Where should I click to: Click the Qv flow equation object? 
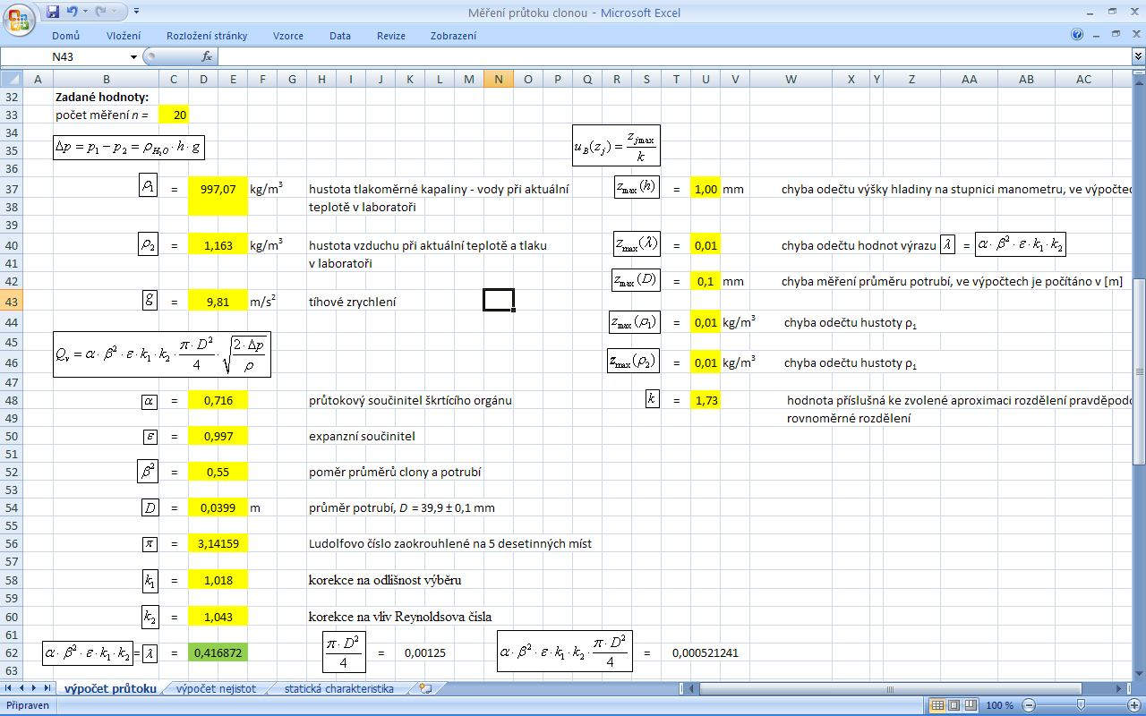[162, 354]
